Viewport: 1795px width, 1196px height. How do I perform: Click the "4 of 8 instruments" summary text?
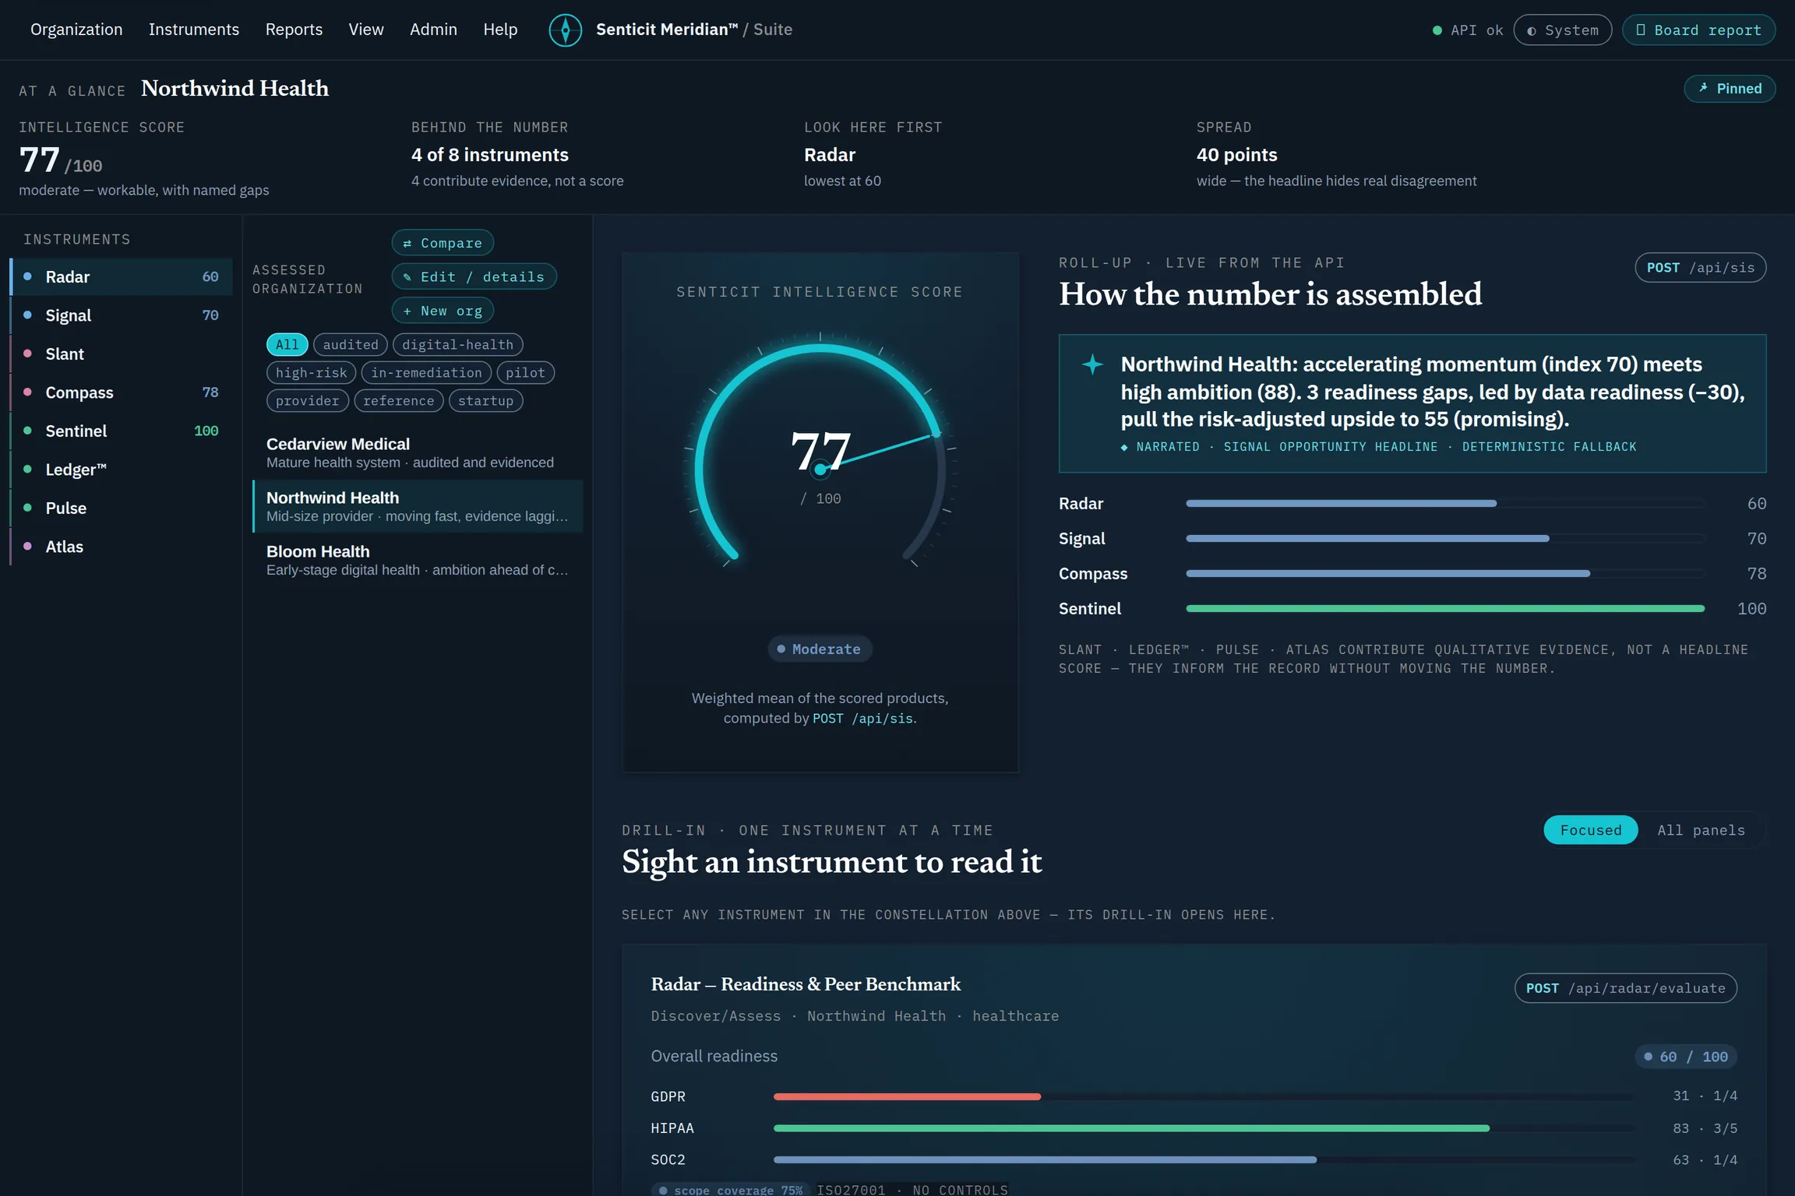pyautogui.click(x=490, y=155)
